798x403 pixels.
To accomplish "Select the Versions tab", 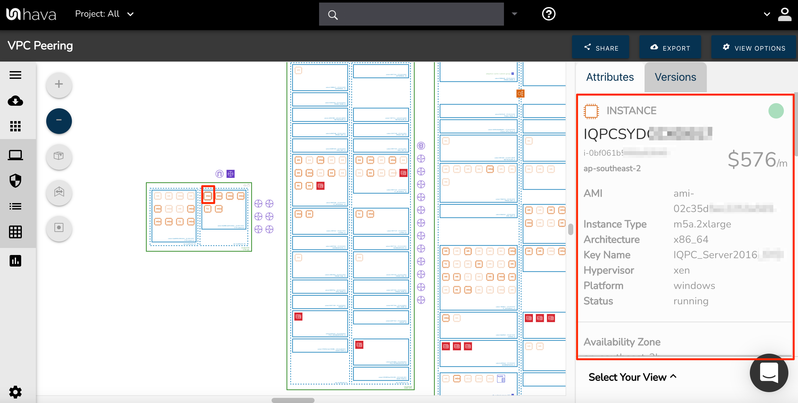I will click(x=675, y=77).
